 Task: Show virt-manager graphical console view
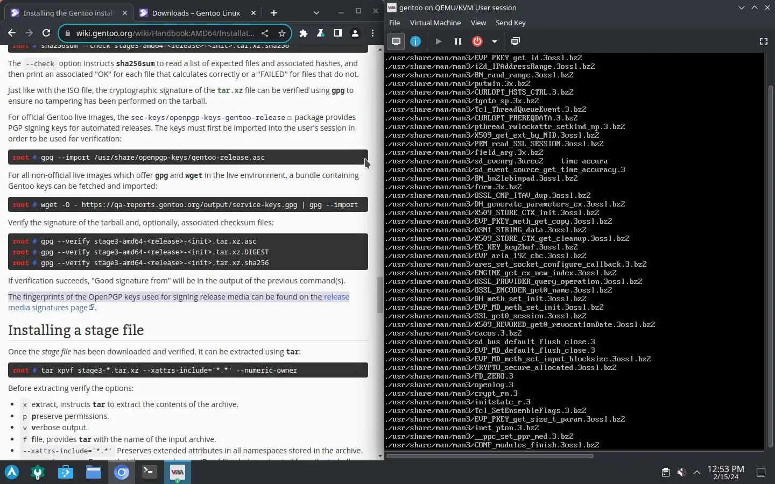396,41
